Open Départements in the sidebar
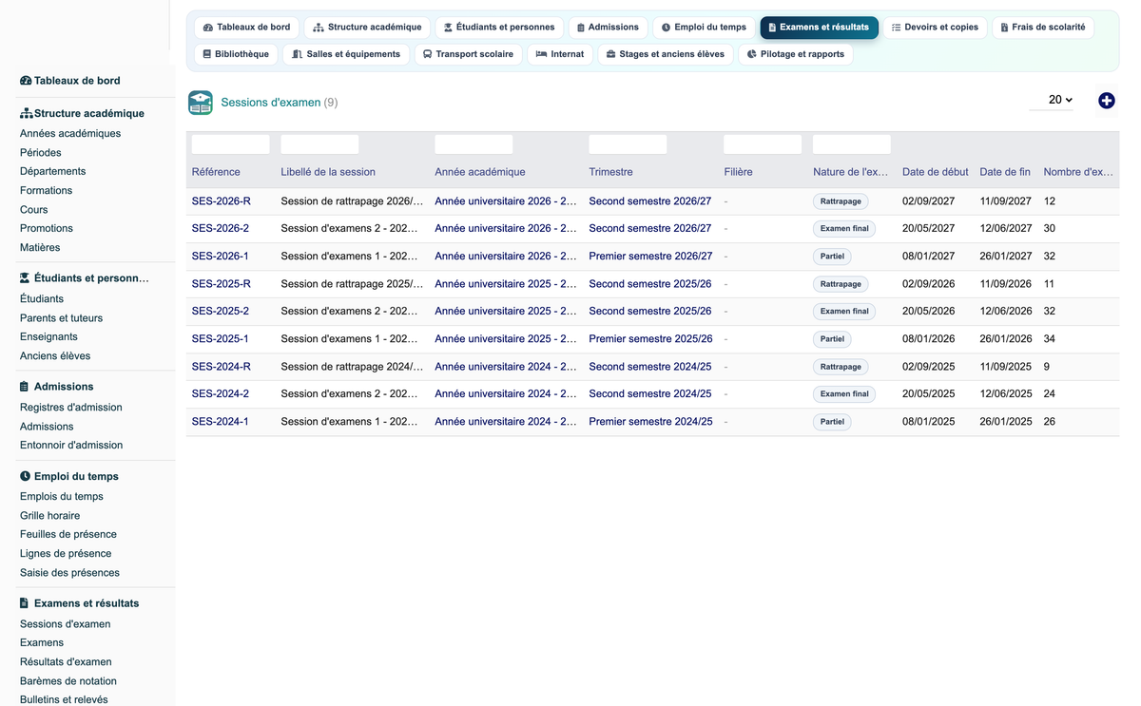Image resolution: width=1141 pixels, height=706 pixels. point(53,171)
